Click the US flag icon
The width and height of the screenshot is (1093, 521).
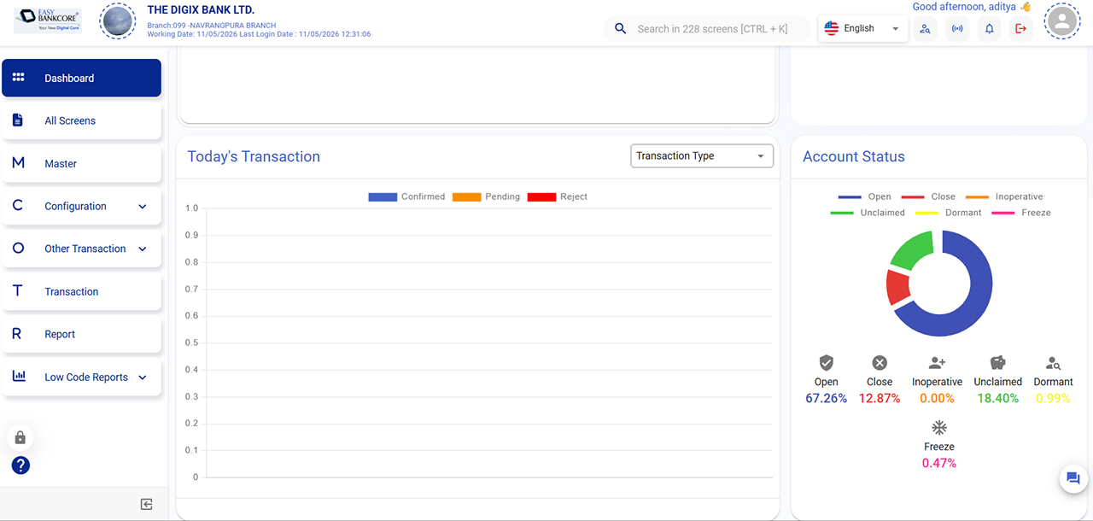pos(831,28)
